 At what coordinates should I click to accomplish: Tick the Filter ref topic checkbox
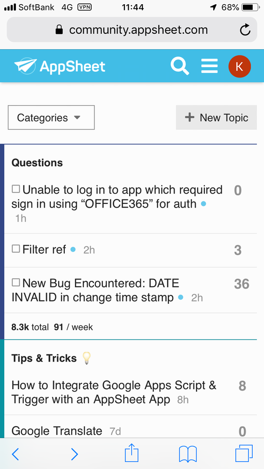tap(16, 248)
